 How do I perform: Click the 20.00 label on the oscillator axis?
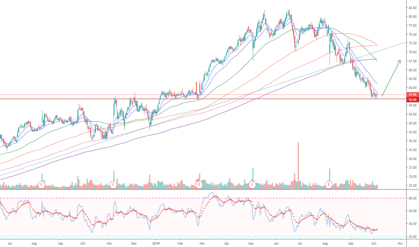(x=412, y=237)
